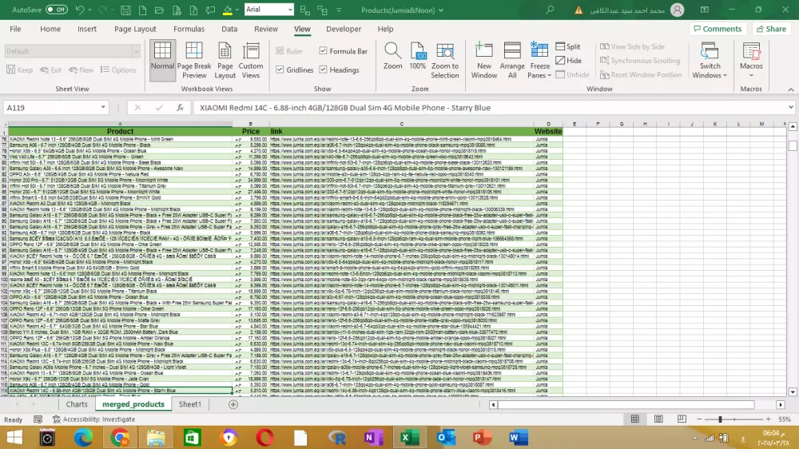This screenshot has width=799, height=449.
Task: Switch to the Formulas tab
Action: click(189, 29)
